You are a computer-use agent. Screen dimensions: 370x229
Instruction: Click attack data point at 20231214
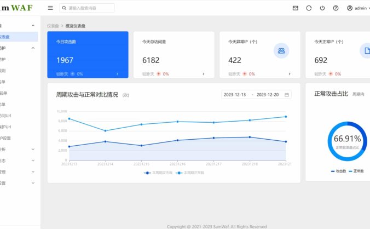(x=105, y=141)
